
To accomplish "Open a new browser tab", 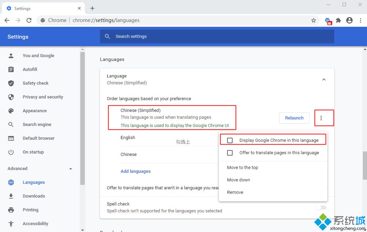I will click(92, 8).
